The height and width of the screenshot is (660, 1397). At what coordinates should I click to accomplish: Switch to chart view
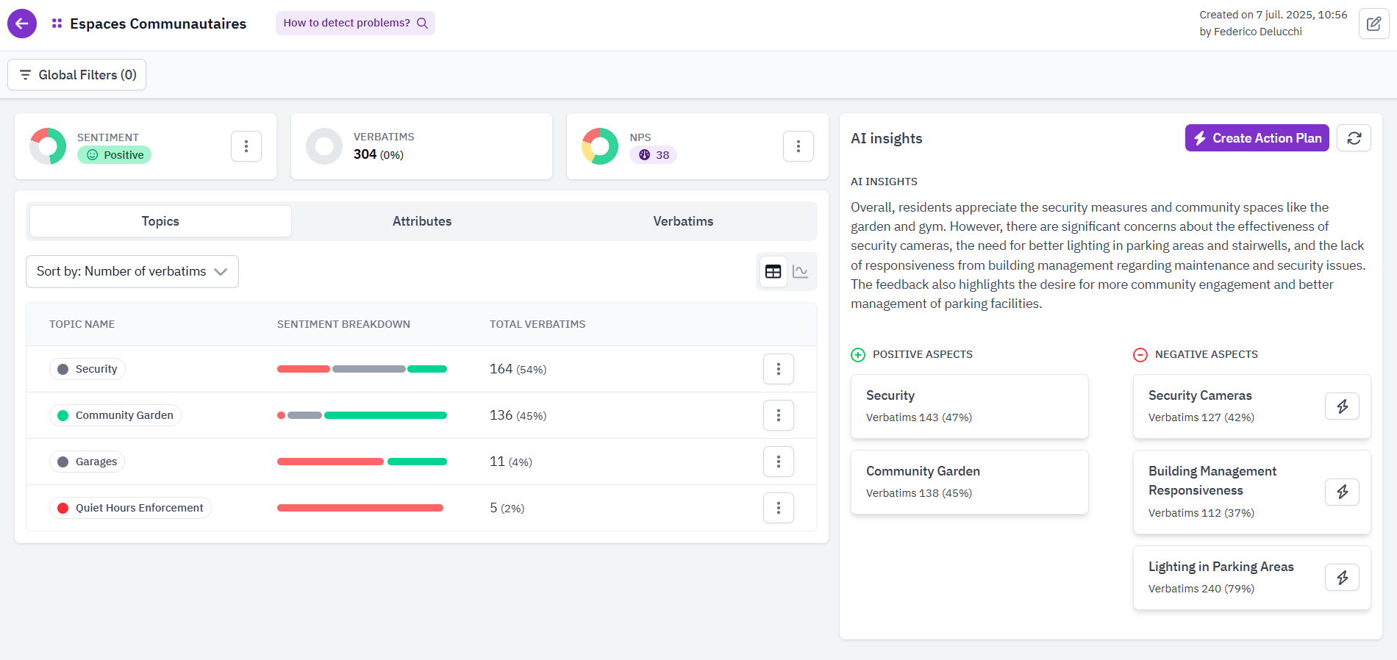coord(801,272)
